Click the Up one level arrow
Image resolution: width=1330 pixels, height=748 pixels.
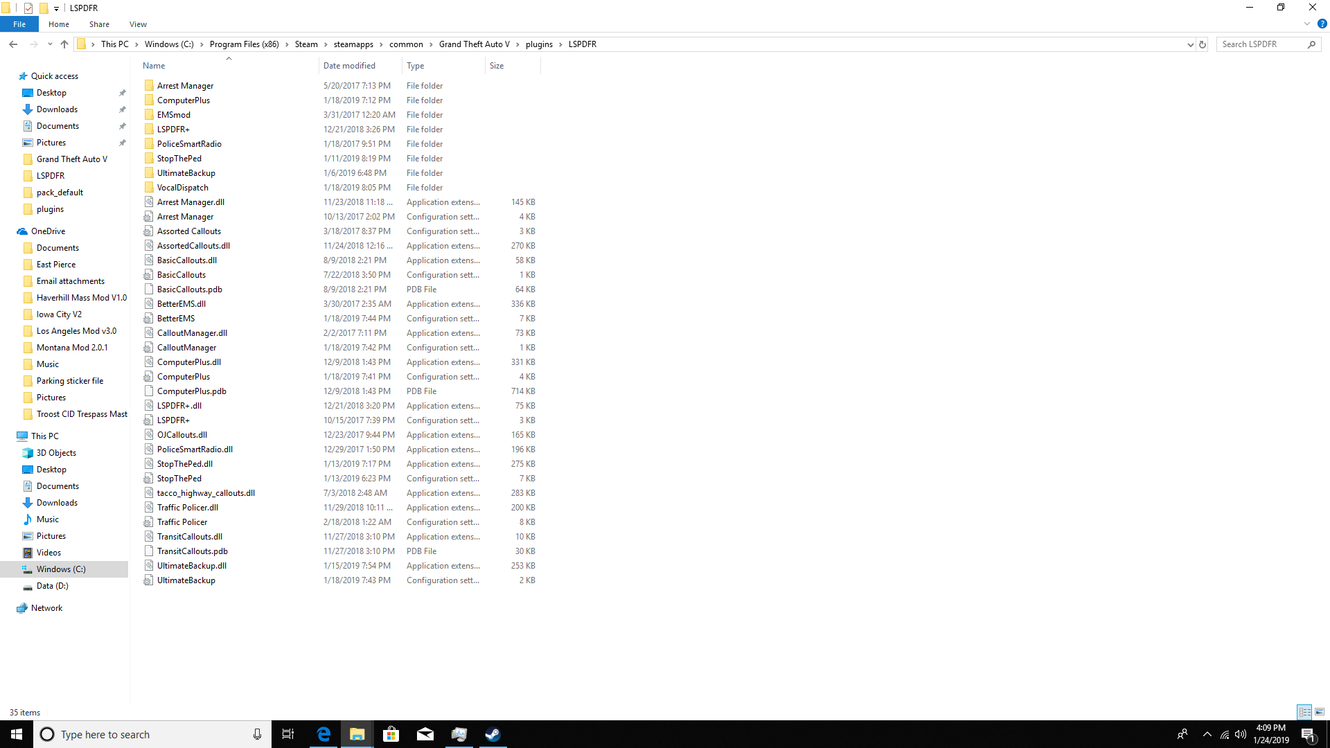click(64, 44)
